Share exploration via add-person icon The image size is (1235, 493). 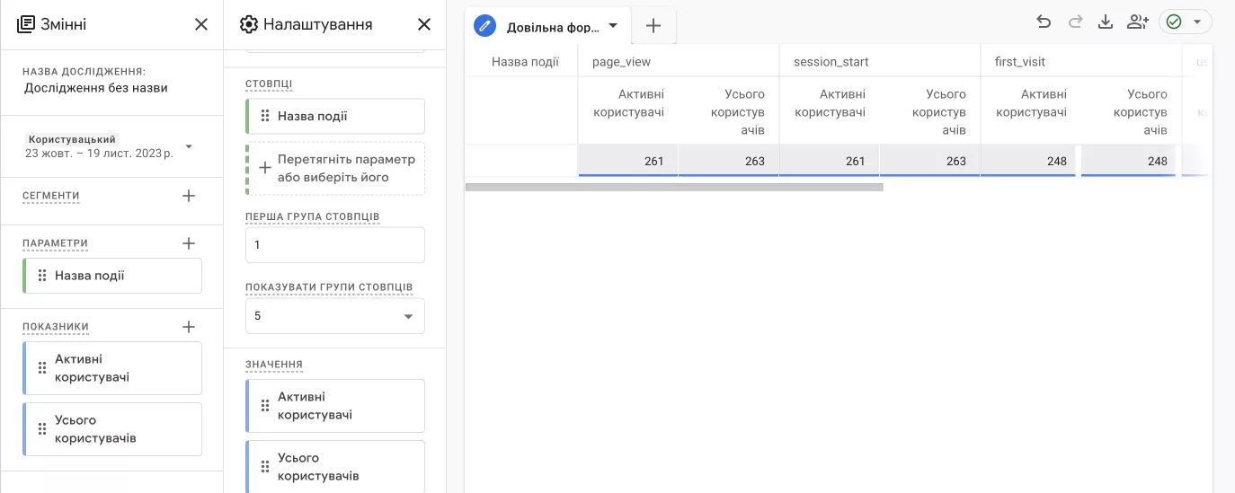point(1138,22)
